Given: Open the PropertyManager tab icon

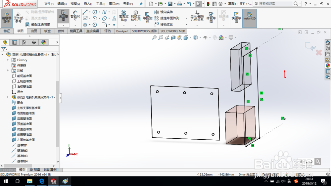Looking at the screenshot, I should pyautogui.click(x=14, y=42).
